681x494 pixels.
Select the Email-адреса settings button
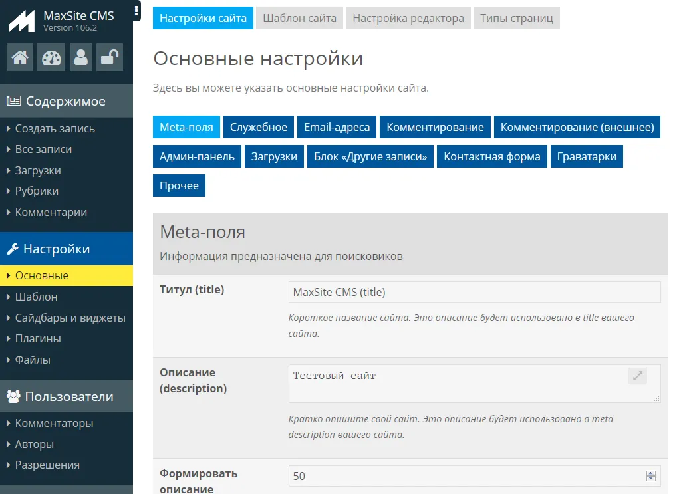click(x=337, y=127)
